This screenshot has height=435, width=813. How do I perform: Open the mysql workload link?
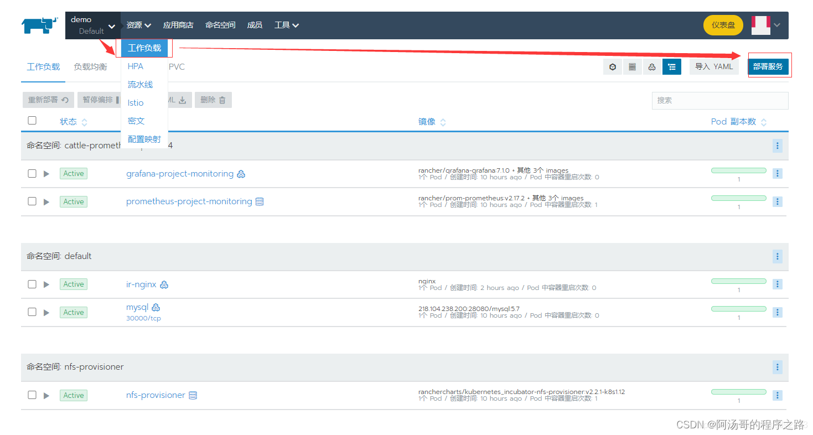(137, 307)
